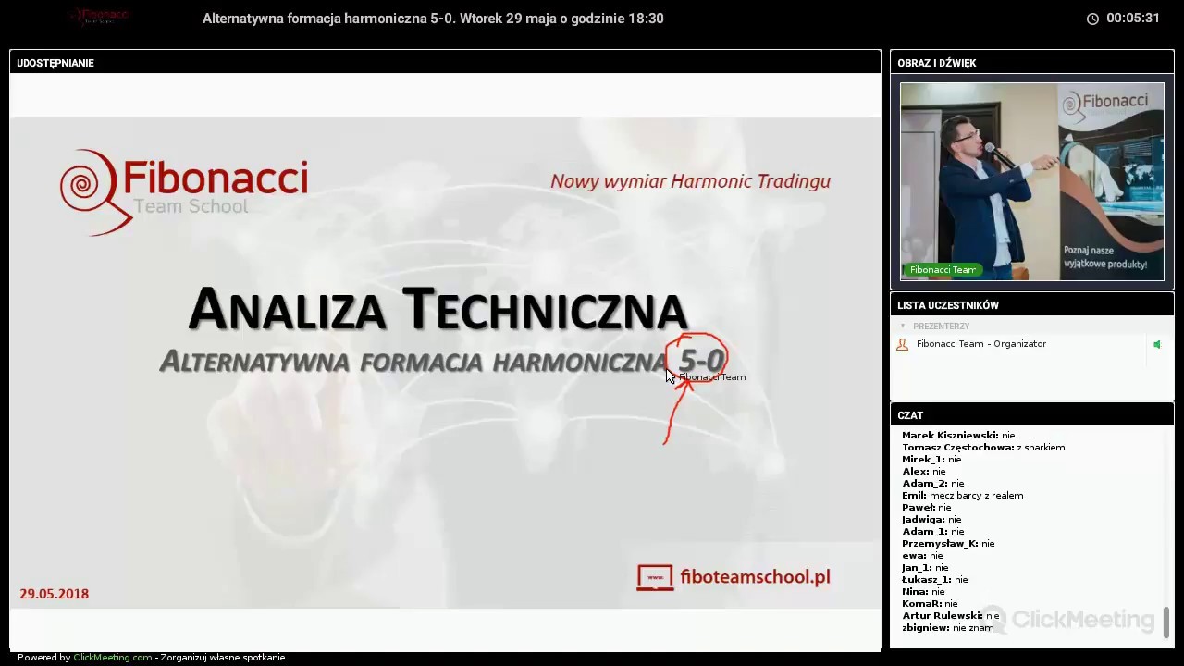Click Artur Rulewski's chat message

click(x=951, y=616)
